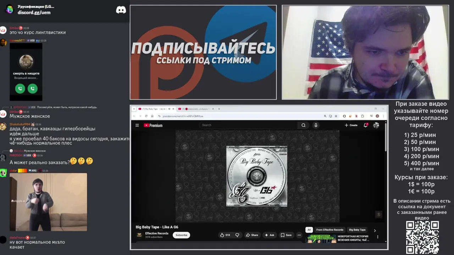Select the From Effective Records chip
Screen dimensions: 454x255
tap(330, 229)
